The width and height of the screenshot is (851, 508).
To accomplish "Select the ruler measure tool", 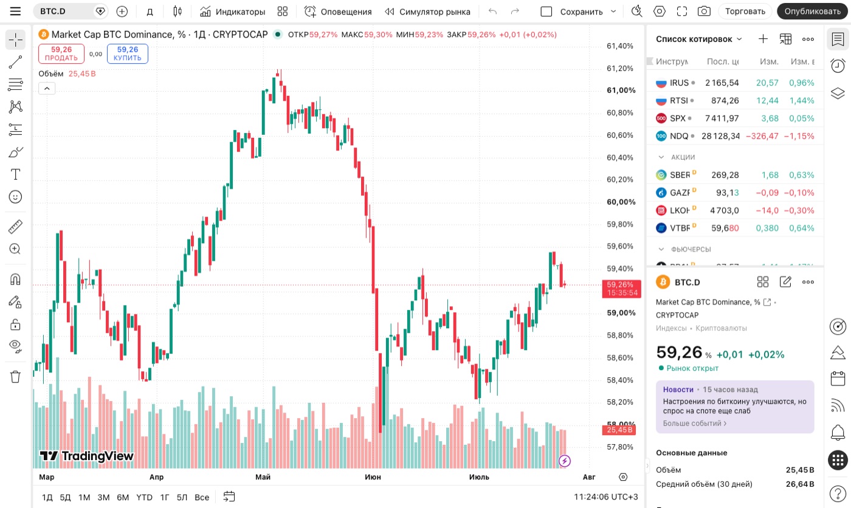I will (x=15, y=227).
